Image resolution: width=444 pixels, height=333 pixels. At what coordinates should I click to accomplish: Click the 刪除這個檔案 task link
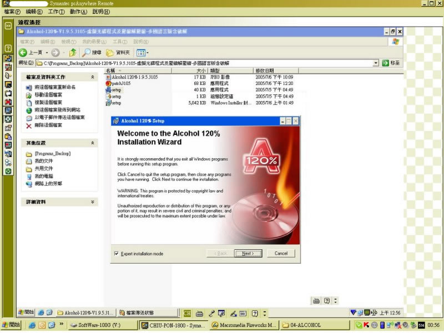(48, 125)
